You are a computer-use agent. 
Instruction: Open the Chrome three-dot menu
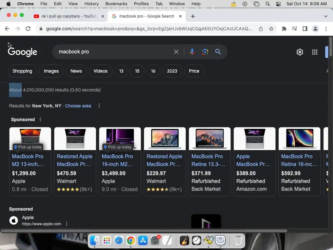326,29
